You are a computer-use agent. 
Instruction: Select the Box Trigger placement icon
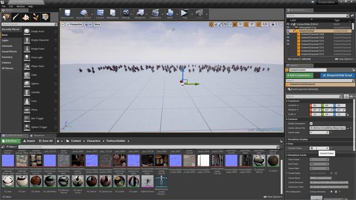(27, 118)
